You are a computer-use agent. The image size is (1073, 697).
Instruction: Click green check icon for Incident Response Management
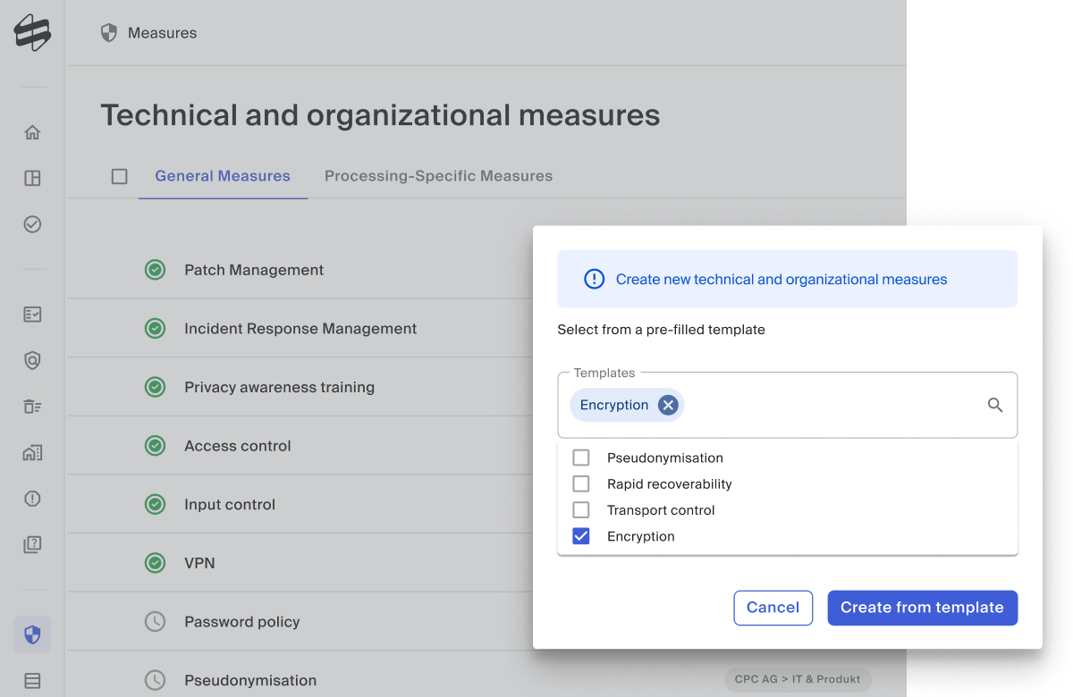click(156, 329)
